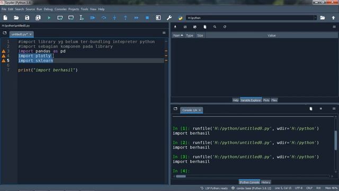Screen dimensions: 339x191
Task: Click warning icon on line 3
Action: (x=4, y=51)
